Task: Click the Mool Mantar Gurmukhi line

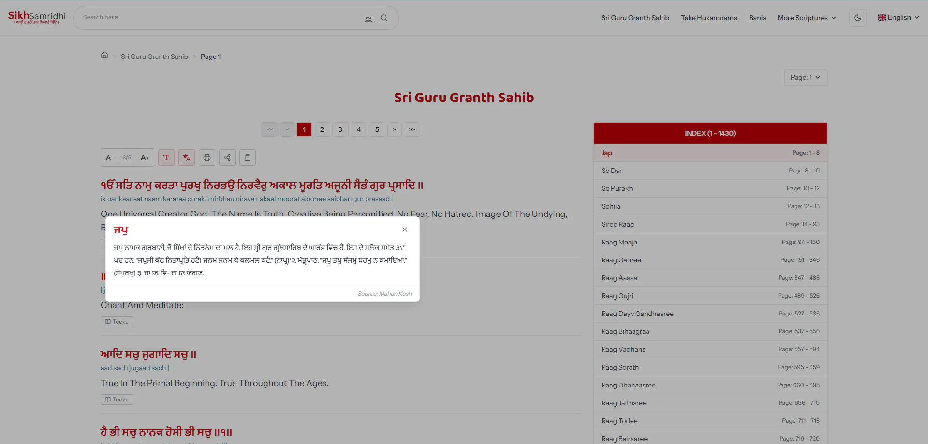Action: [x=262, y=185]
